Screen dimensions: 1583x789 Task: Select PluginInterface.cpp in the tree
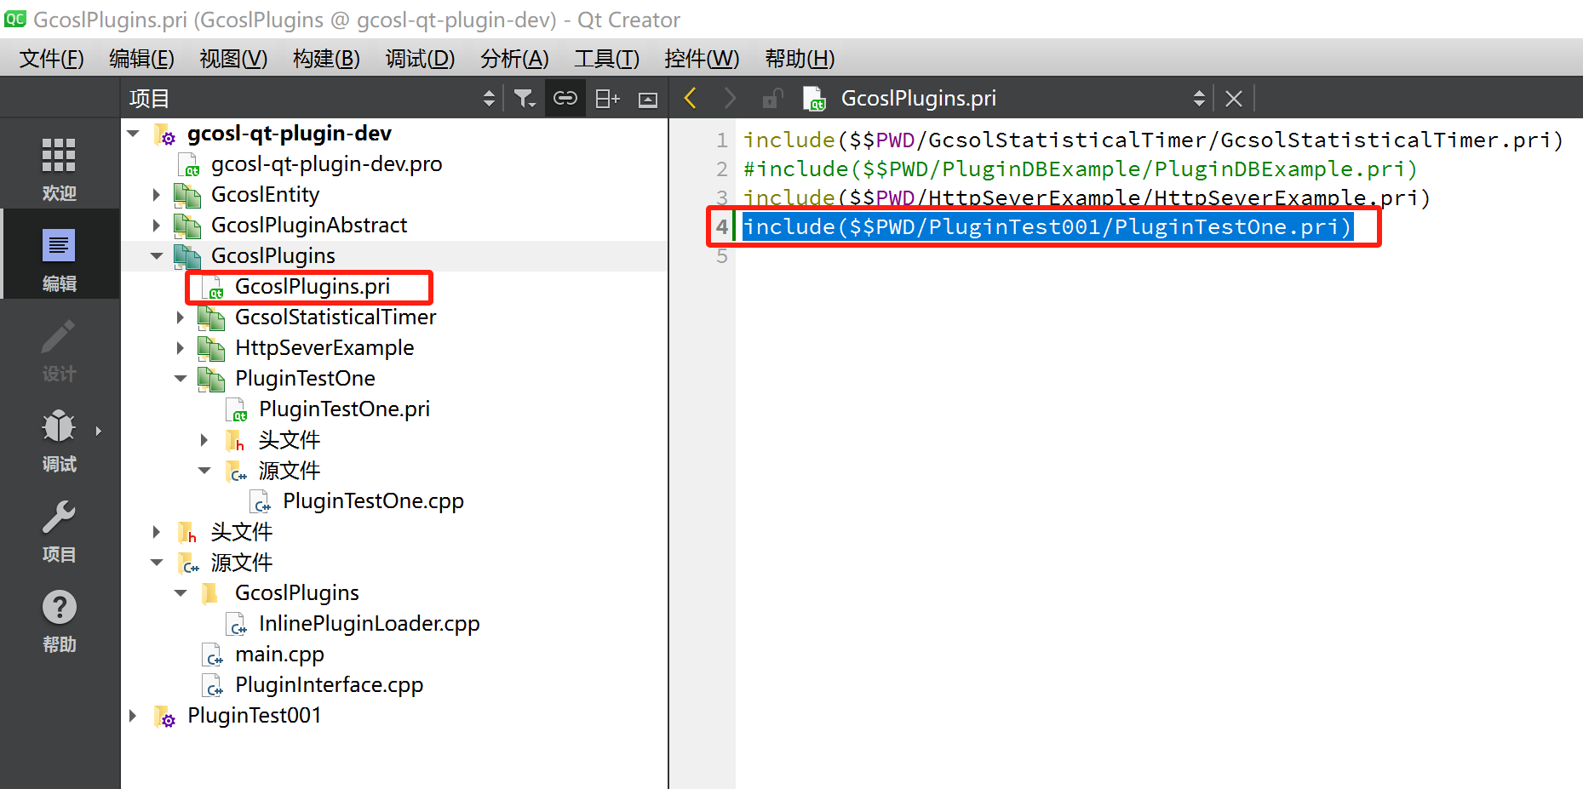click(329, 685)
